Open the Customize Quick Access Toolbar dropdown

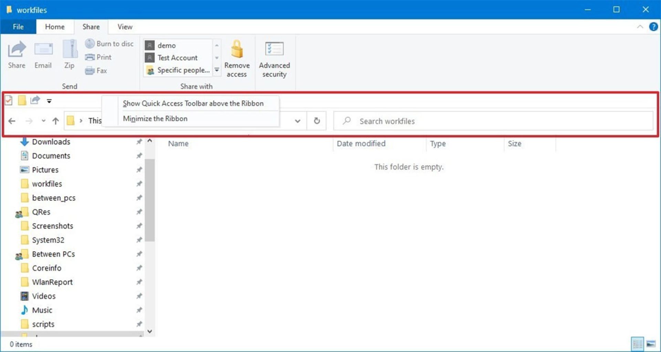pyautogui.click(x=49, y=101)
